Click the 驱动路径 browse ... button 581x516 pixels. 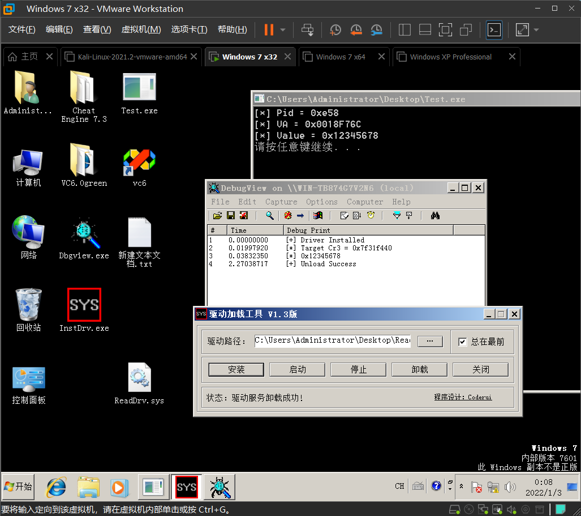[x=430, y=341]
